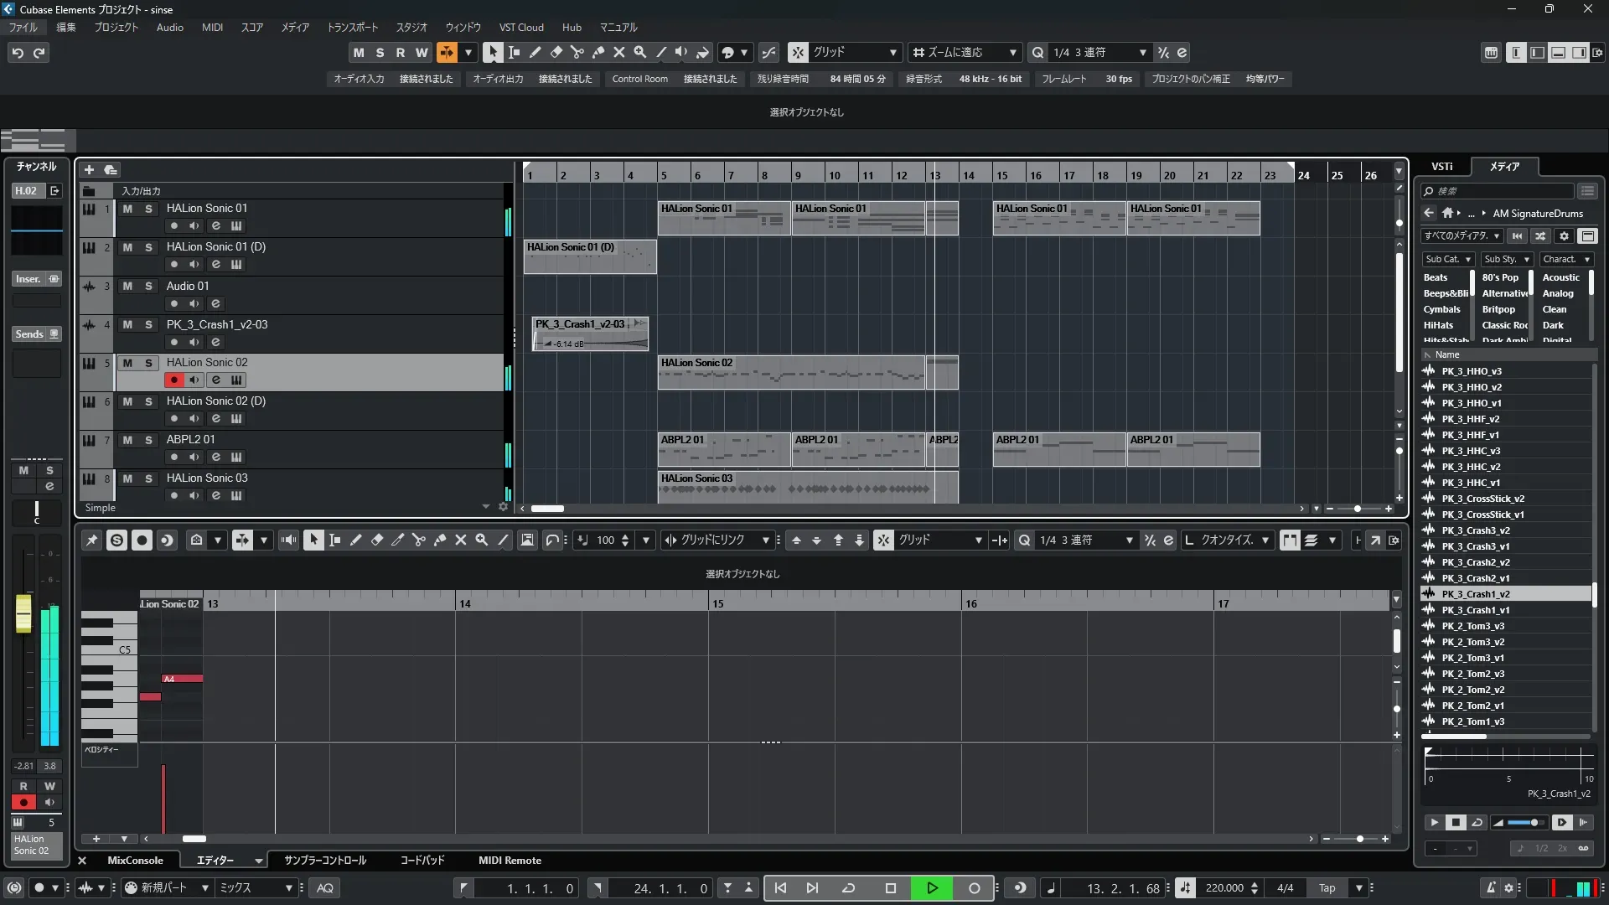Open the Sub Cat. filter dropdown
The width and height of the screenshot is (1609, 905).
pyautogui.click(x=1448, y=259)
